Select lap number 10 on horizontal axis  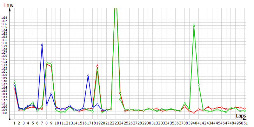56,123
